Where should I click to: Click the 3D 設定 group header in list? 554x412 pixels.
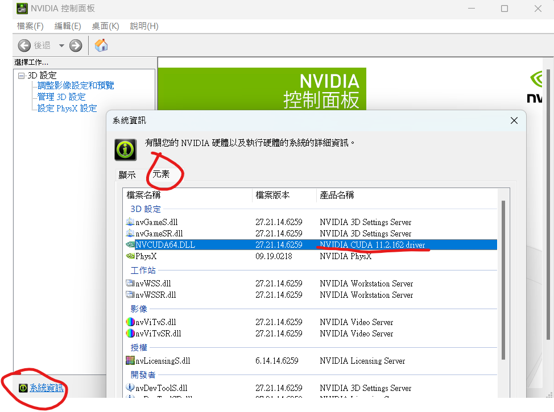point(146,209)
